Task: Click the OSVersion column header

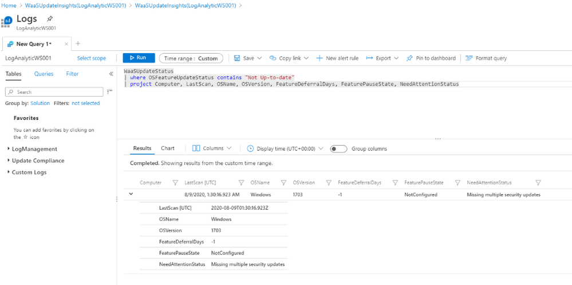Action: (x=304, y=183)
